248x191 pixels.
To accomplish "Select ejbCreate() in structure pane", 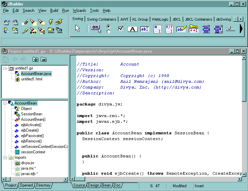I will coord(30,130).
